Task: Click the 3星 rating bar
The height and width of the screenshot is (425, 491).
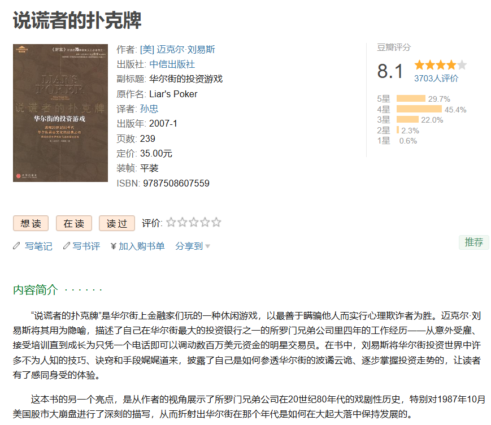Action: [x=407, y=119]
